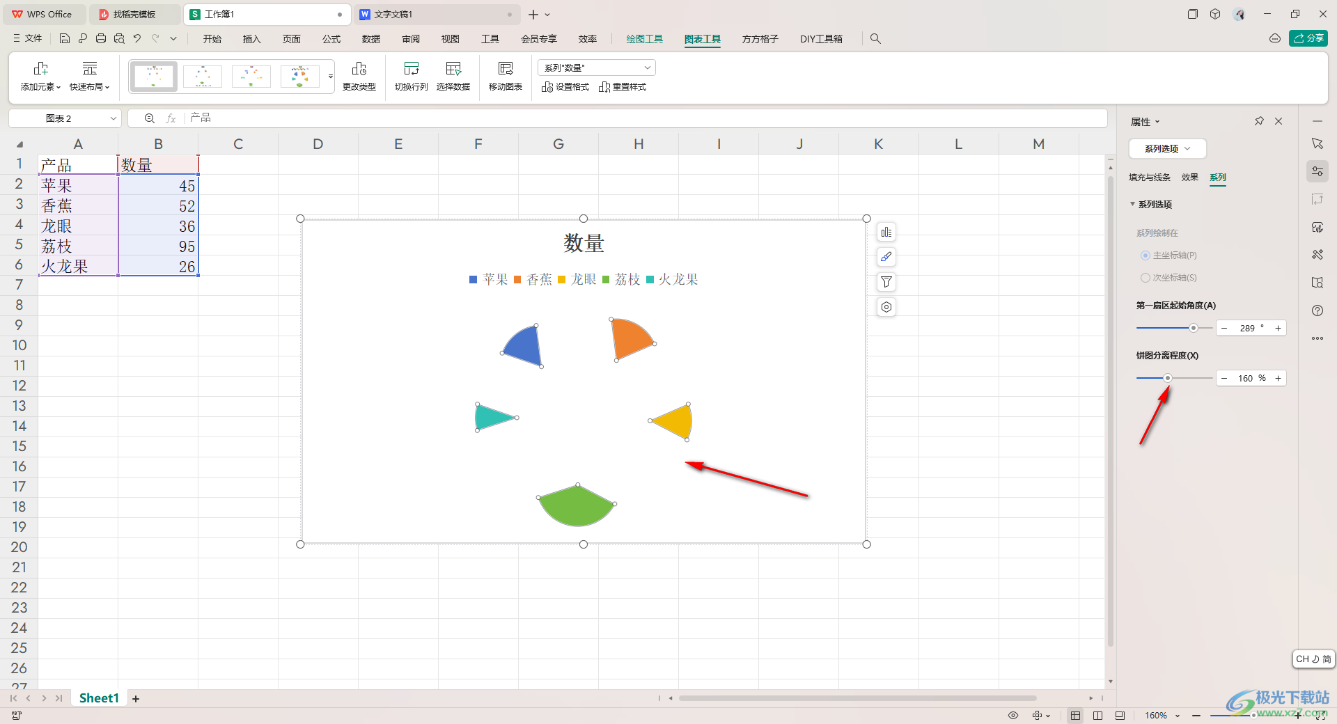The height and width of the screenshot is (724, 1337).
Task: Switch to 绘图工具 ribbon tab
Action: 645,39
